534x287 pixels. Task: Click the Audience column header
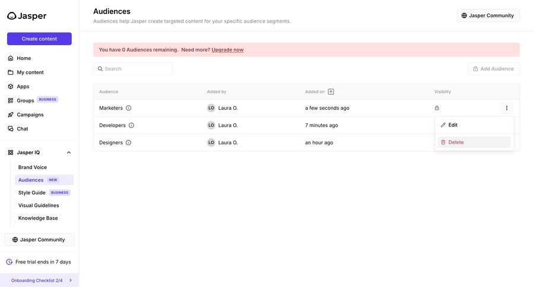(x=109, y=91)
